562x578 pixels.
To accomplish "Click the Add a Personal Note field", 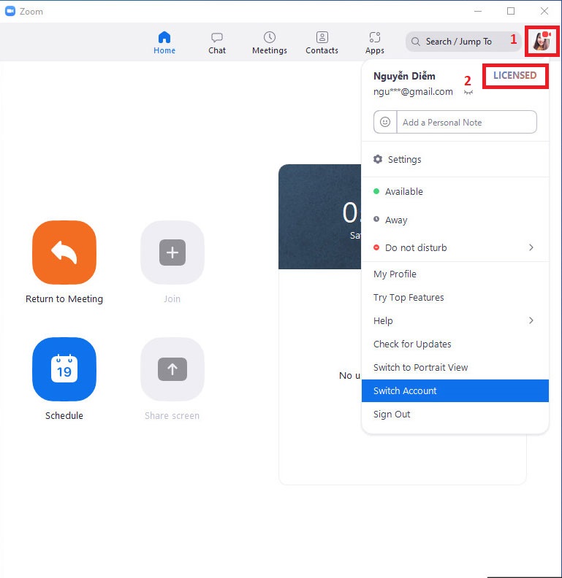I will click(467, 122).
